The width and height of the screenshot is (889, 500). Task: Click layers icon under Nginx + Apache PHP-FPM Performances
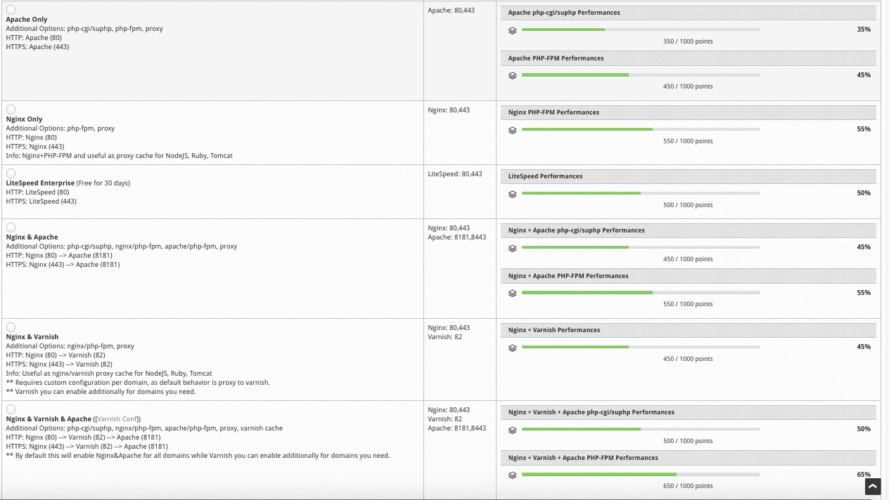[513, 294]
